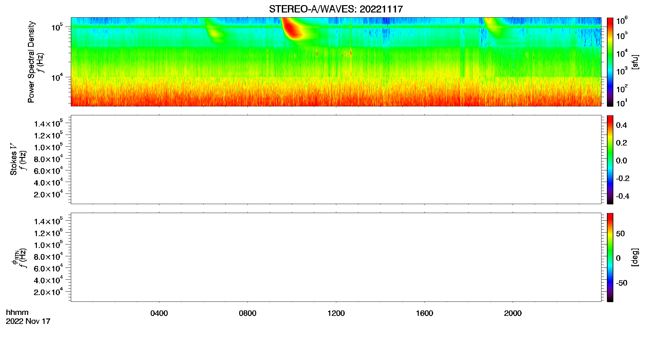672x346 pixels.
Task: Click the 10^2 tick on sfu colorbar
Action: [622, 89]
